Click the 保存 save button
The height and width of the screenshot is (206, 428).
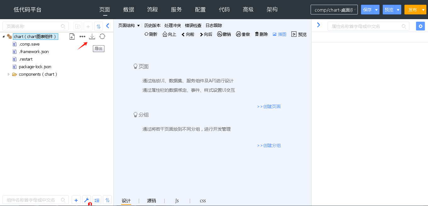point(367,10)
